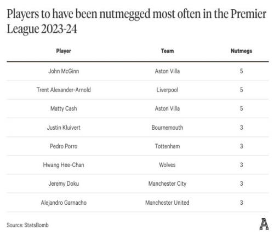This screenshot has width=274, height=241.
Task: Select the John McGinn cell
Action: [x=64, y=71]
